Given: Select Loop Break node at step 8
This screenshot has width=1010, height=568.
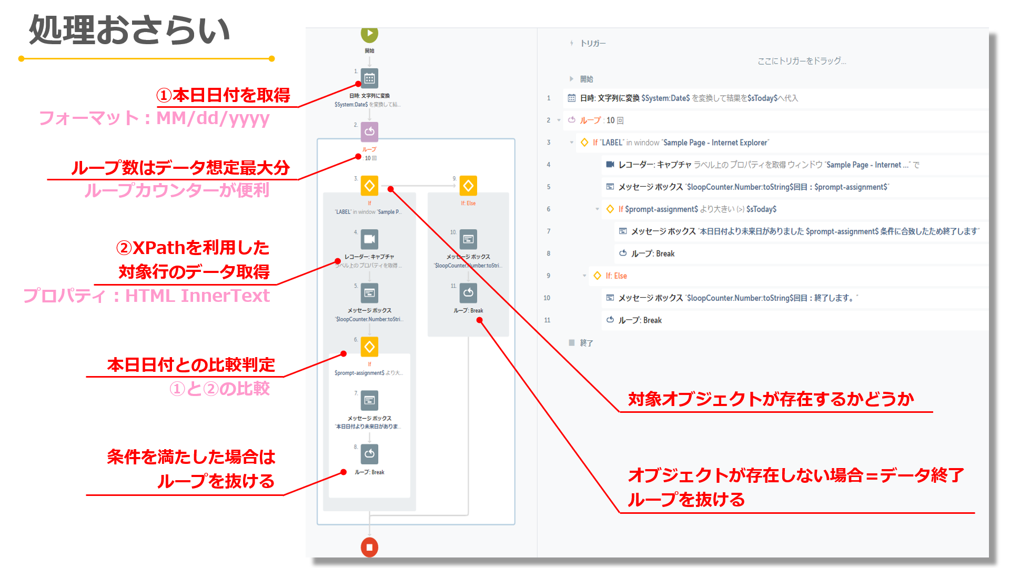Looking at the screenshot, I should coord(369,454).
